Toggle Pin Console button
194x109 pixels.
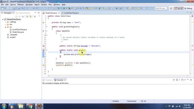[x=174, y=80]
